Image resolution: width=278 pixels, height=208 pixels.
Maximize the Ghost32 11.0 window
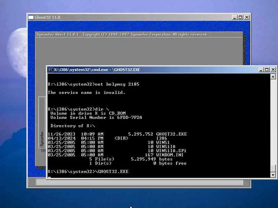[x=240, y=17]
